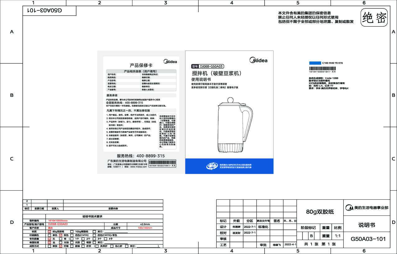Check the 光油 surface finish checkbox
397x254 pixels.
[x=61, y=242]
